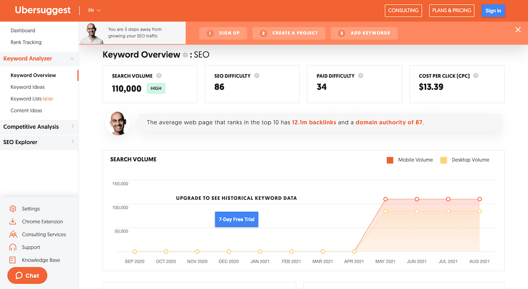Click help icon beside SEO Difficulty
Viewport: 528px width, 289px height.
(257, 76)
